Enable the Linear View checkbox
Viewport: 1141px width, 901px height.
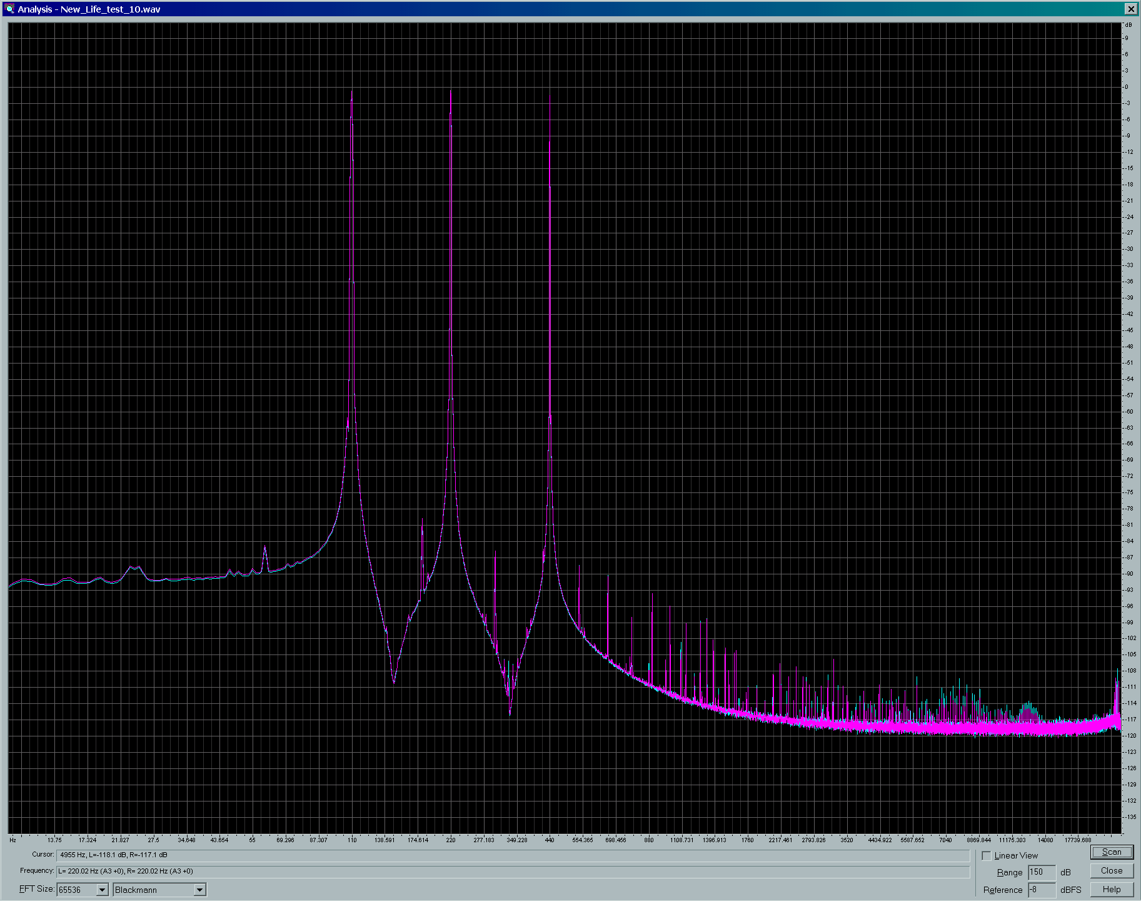(x=987, y=855)
